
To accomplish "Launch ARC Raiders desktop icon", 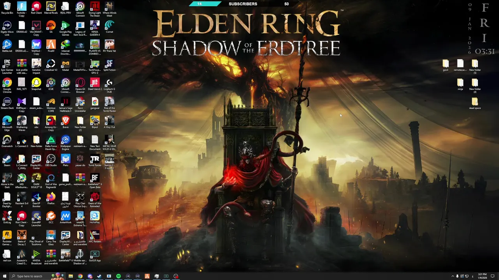I will (95, 237).
